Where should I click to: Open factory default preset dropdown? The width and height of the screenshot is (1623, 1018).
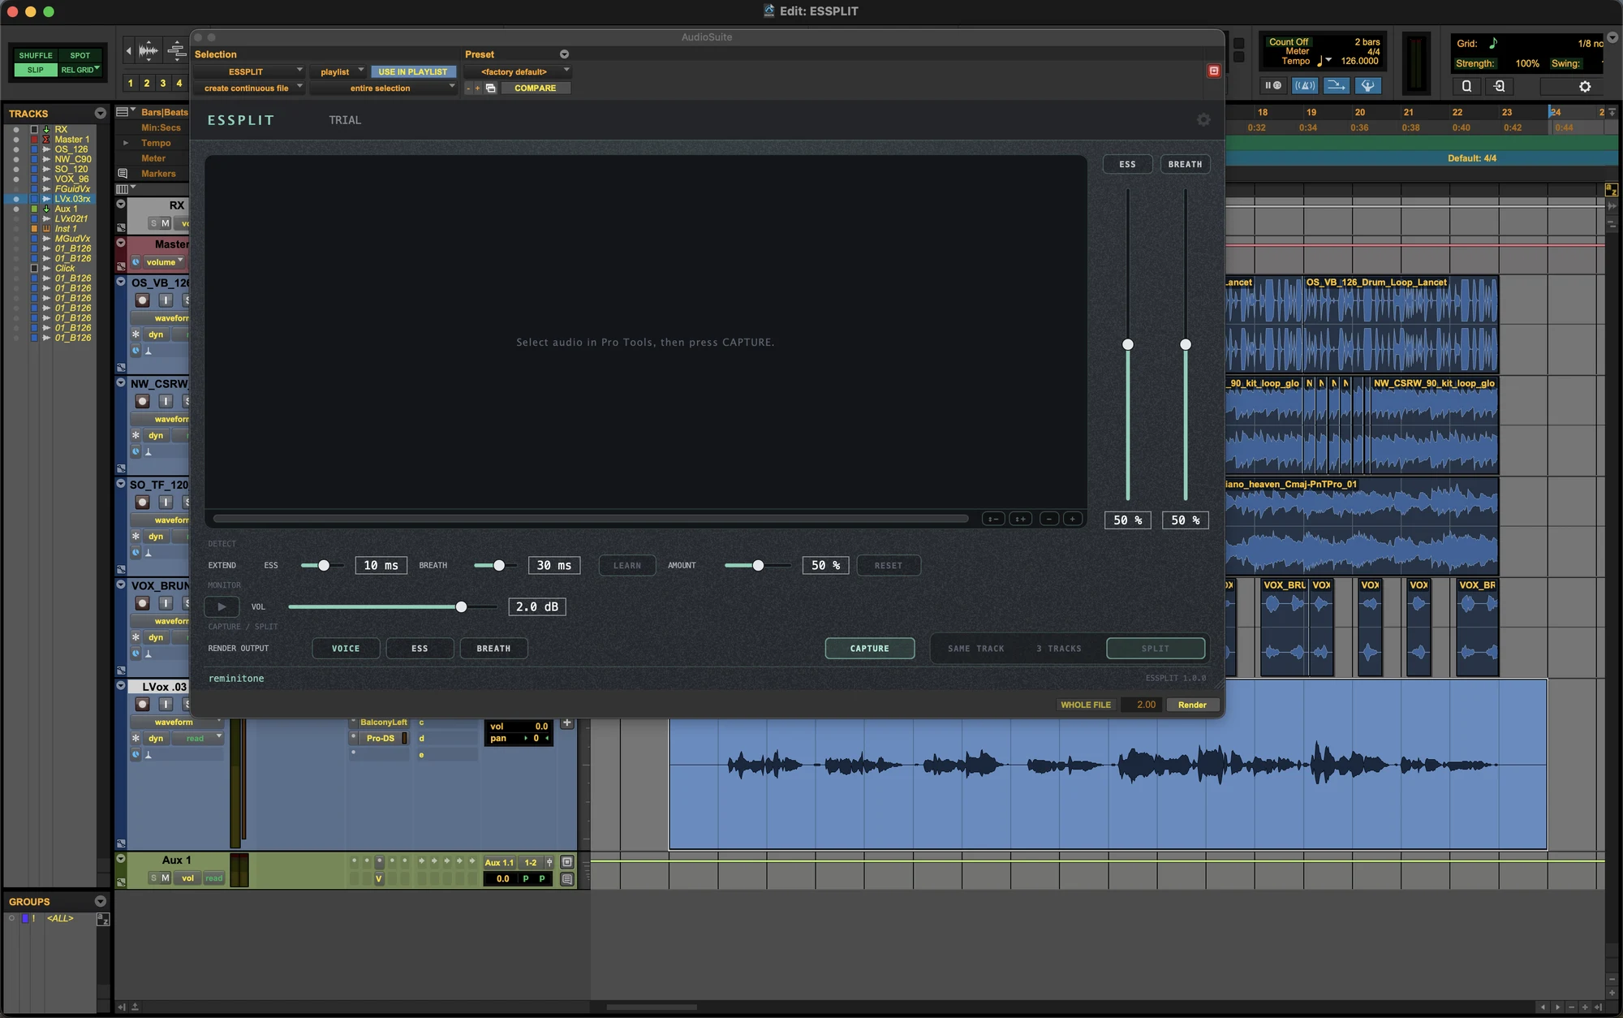517,71
